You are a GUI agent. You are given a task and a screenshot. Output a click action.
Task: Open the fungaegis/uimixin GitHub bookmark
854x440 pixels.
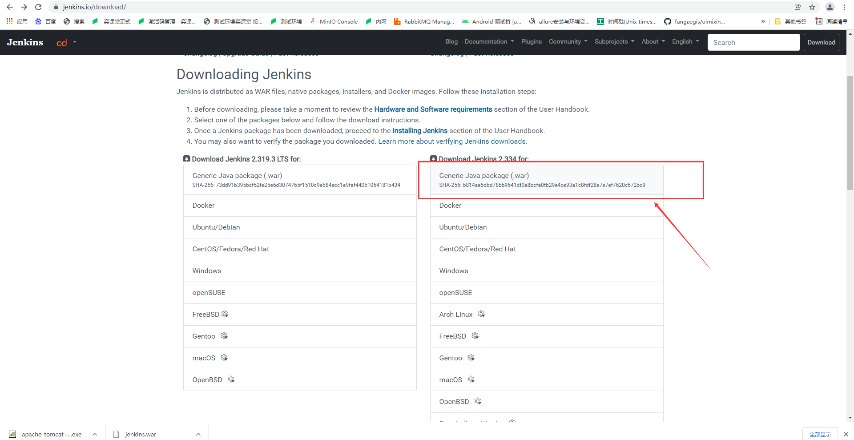pyautogui.click(x=695, y=21)
